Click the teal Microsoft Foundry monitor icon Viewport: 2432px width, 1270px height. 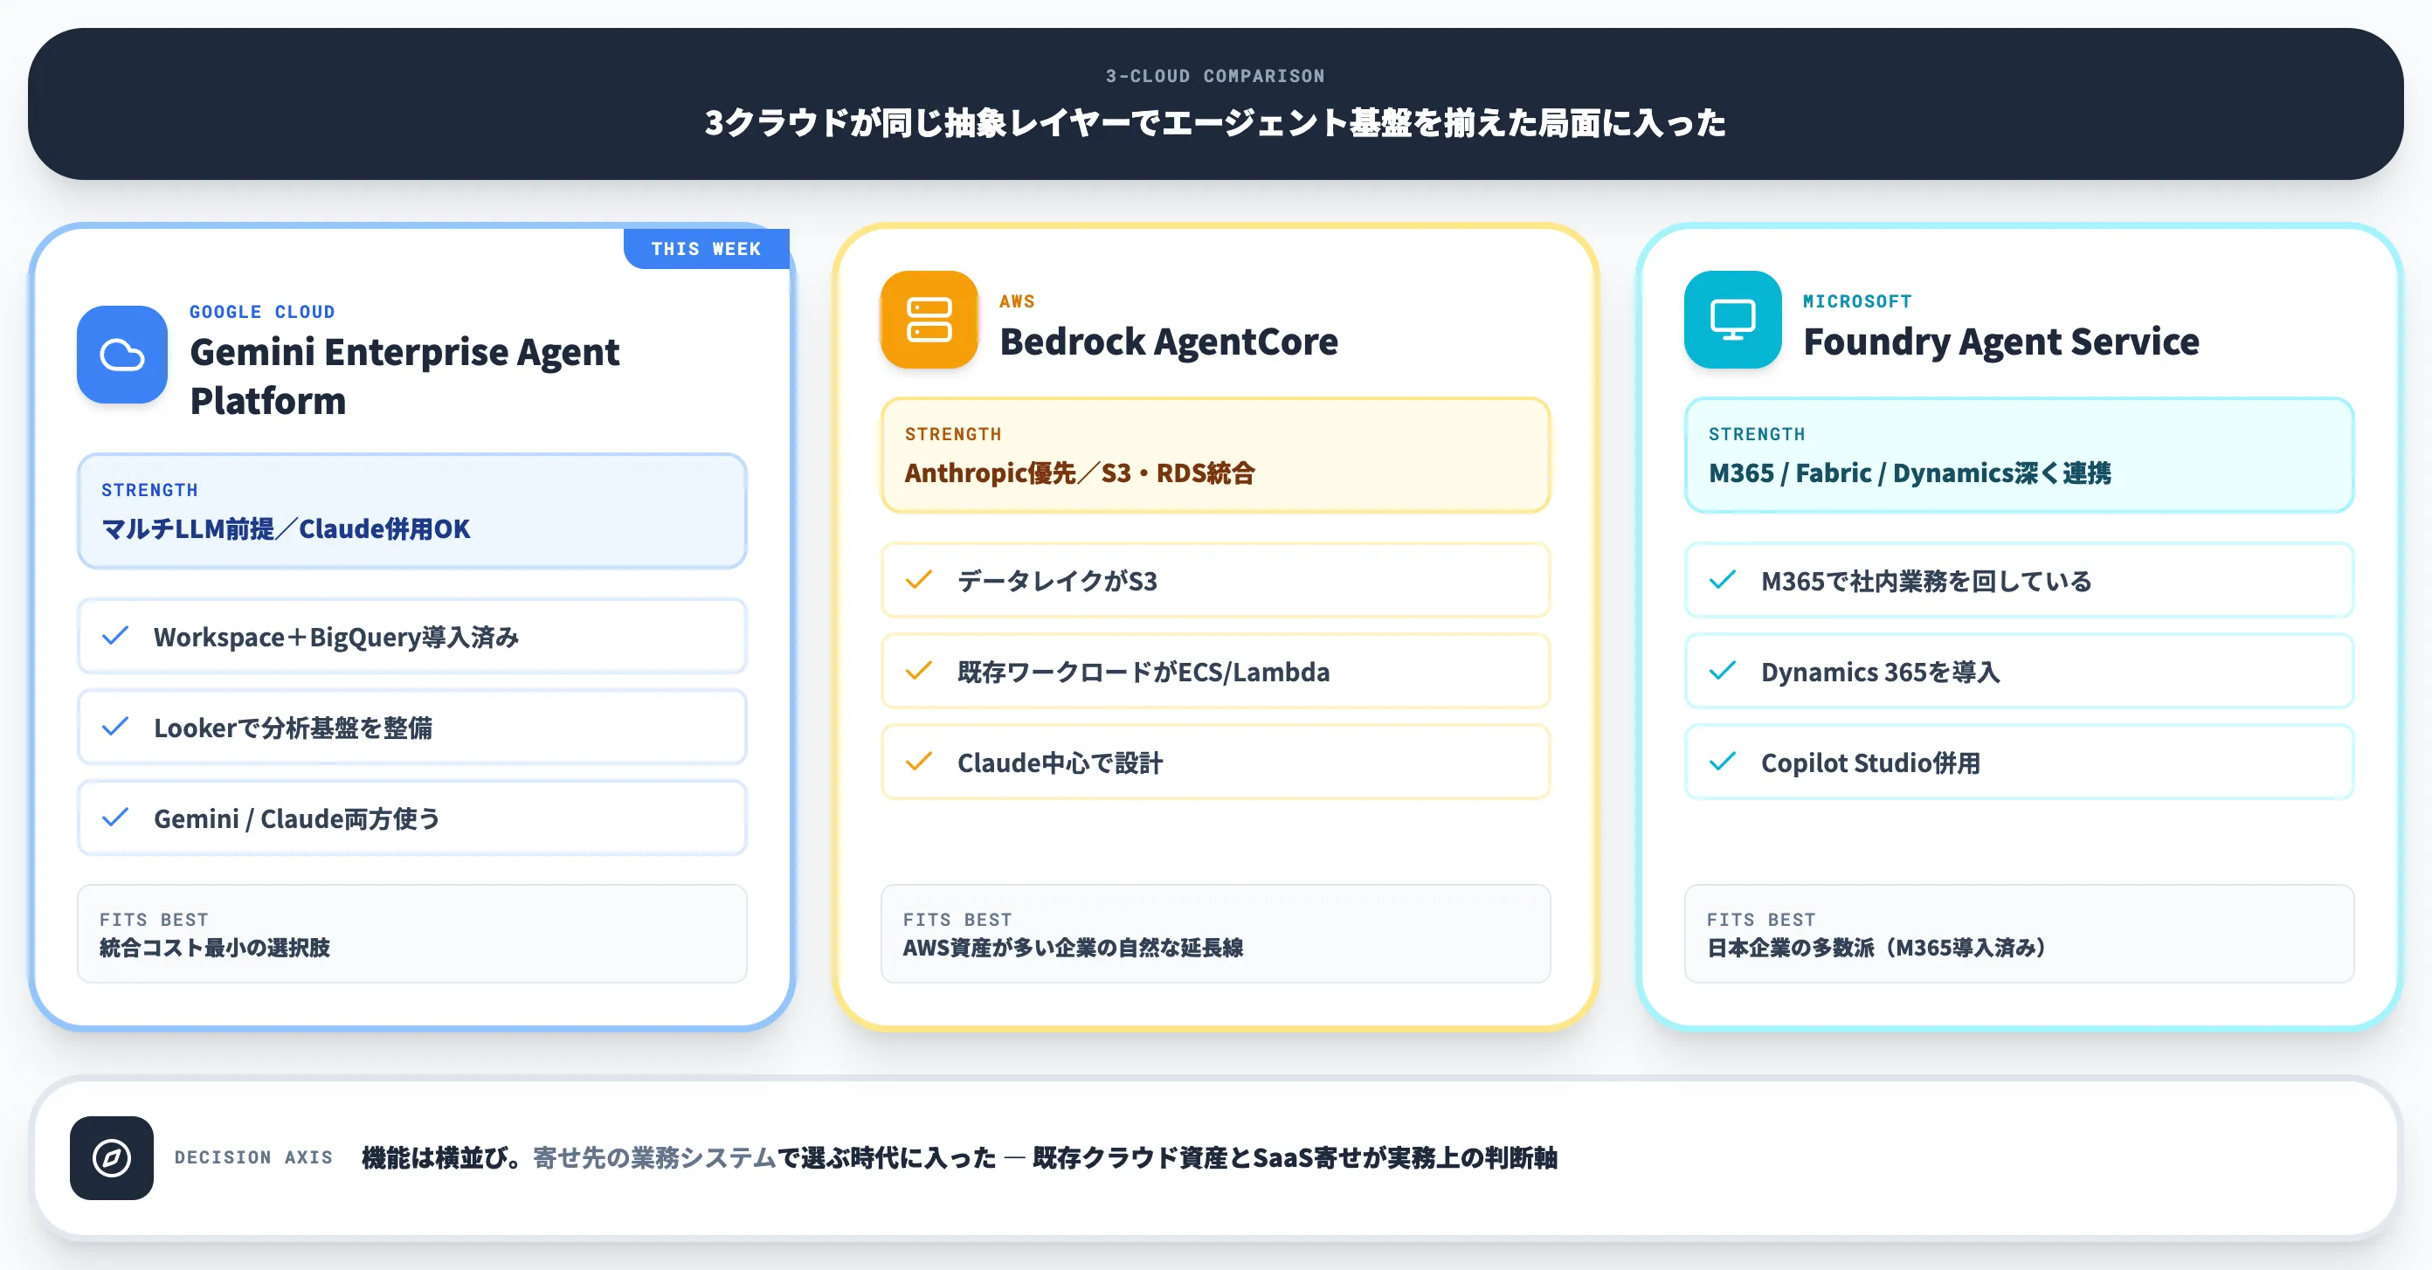(x=1731, y=320)
